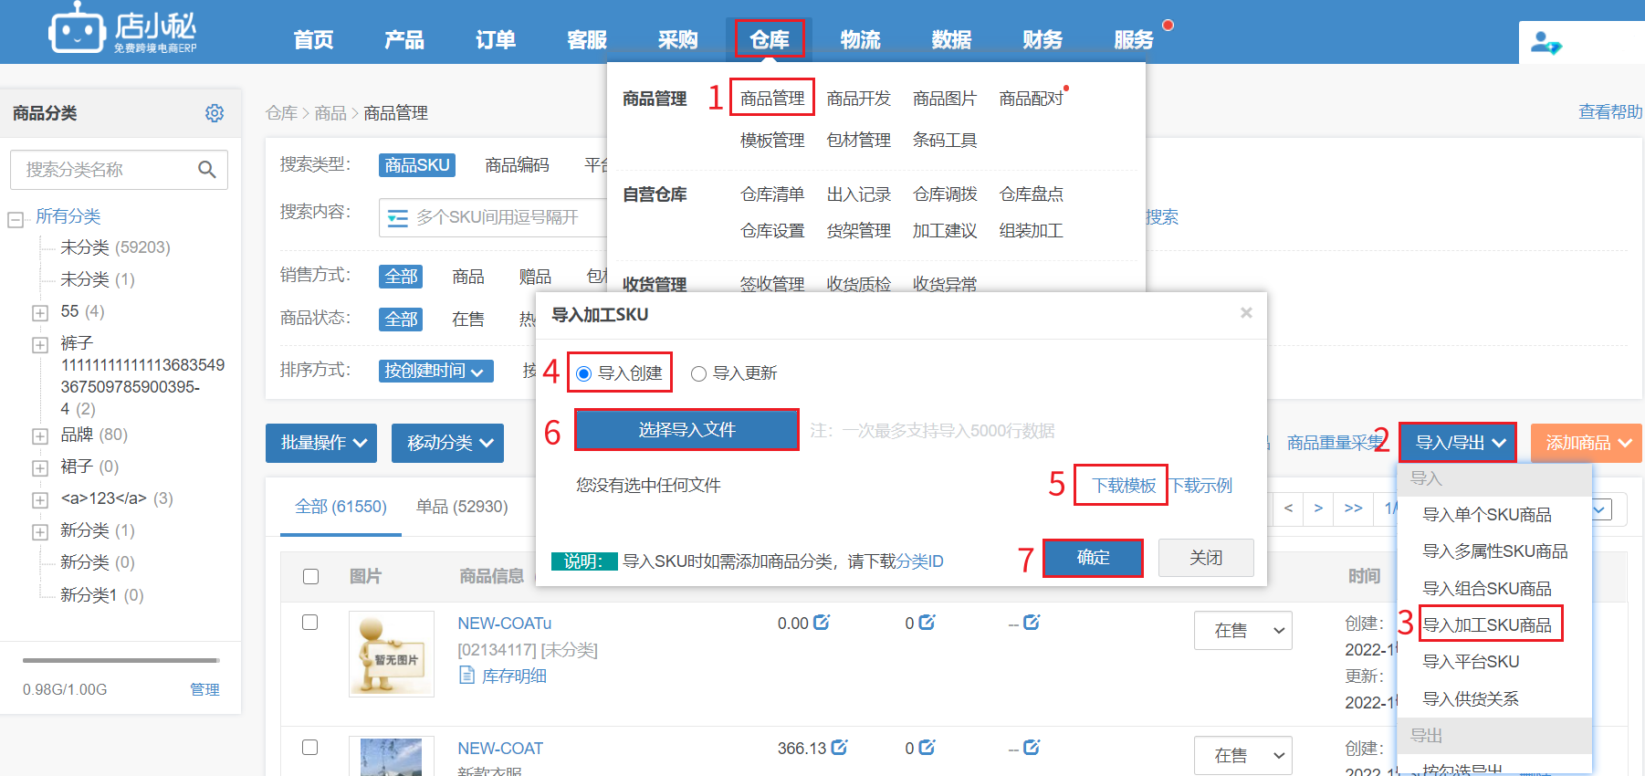Open the 批量操作 dropdown
This screenshot has height=776, width=1645.
322,443
